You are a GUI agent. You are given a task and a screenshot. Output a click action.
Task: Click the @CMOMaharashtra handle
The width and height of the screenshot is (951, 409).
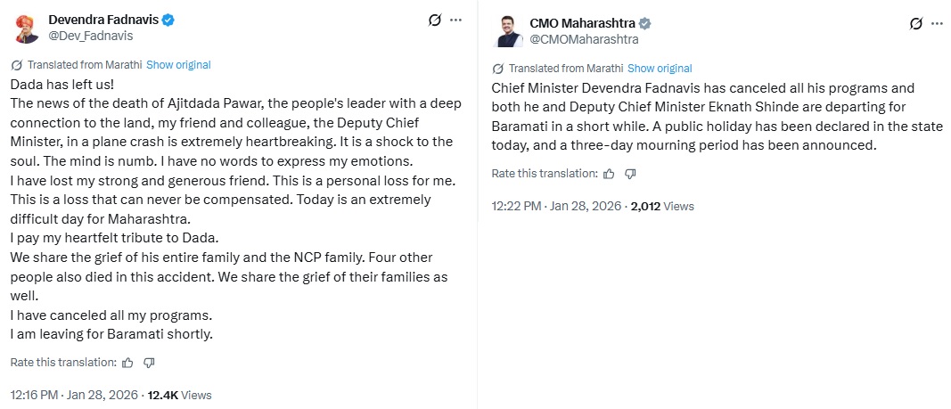pos(584,39)
